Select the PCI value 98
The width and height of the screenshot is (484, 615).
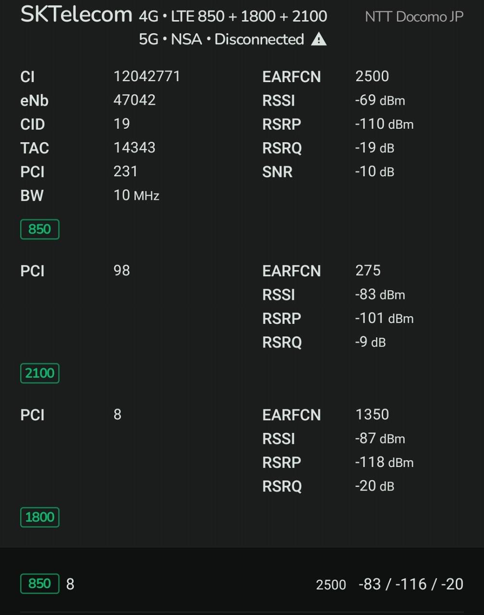point(122,271)
